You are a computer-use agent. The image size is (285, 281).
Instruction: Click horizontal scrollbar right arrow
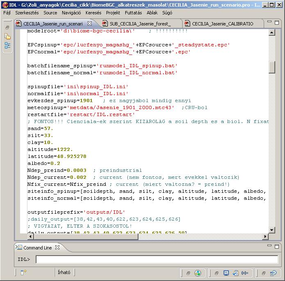265,236
